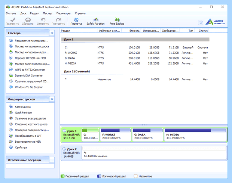The image size is (232, 183).
Task: Open the Параметры menu
Action: 63,13
